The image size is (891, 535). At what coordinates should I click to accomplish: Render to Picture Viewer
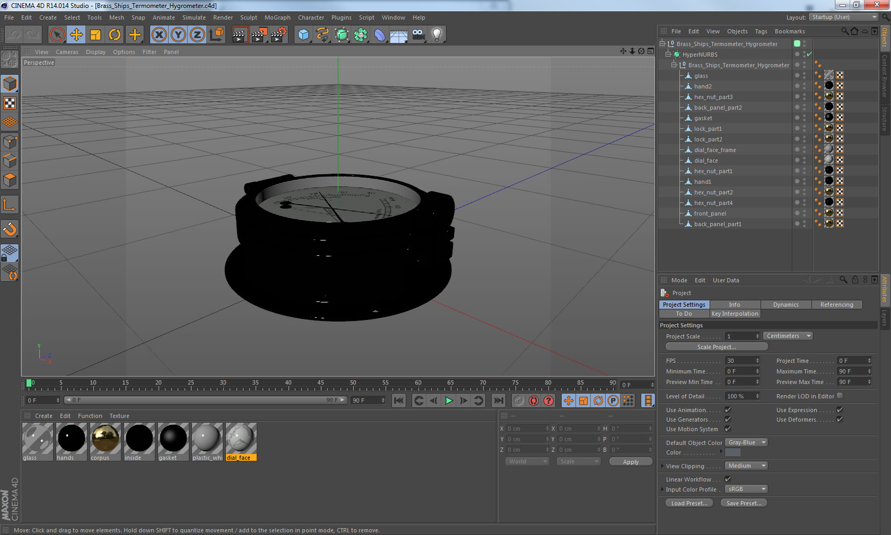click(259, 35)
